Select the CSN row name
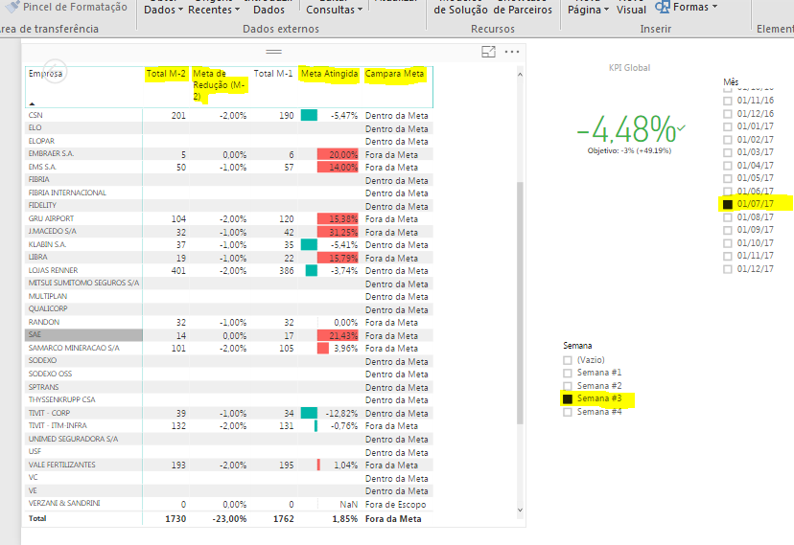 coord(35,115)
